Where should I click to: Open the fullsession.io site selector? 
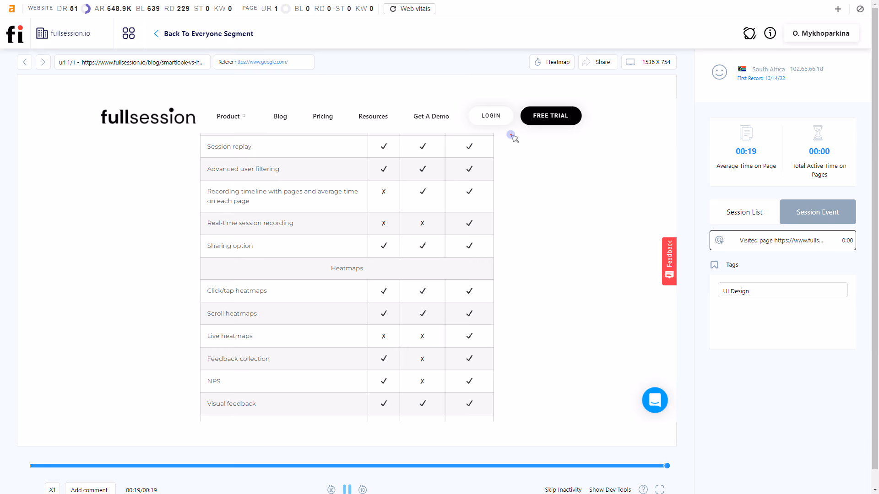coord(64,33)
